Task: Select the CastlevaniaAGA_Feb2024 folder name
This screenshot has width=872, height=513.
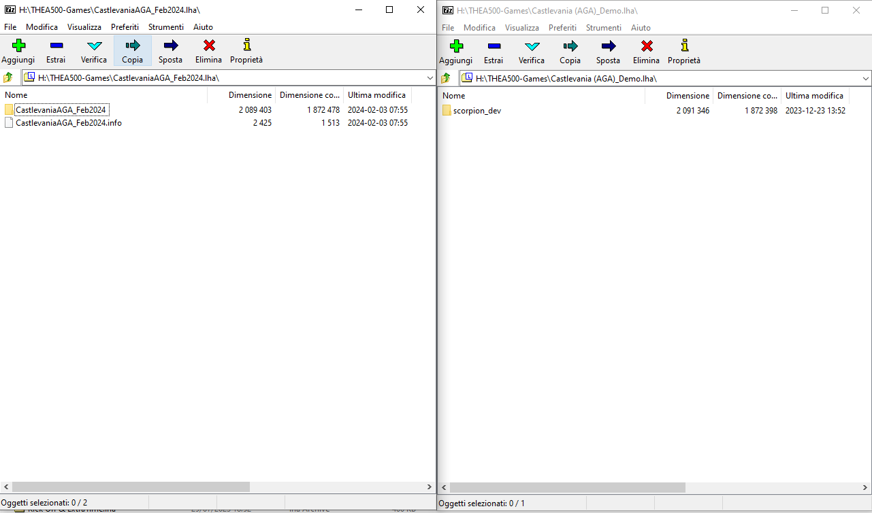Action: point(61,110)
